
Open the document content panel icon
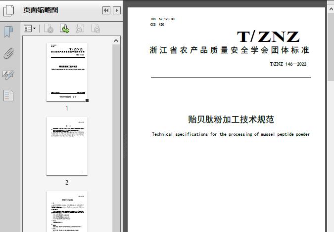pos(8,96)
